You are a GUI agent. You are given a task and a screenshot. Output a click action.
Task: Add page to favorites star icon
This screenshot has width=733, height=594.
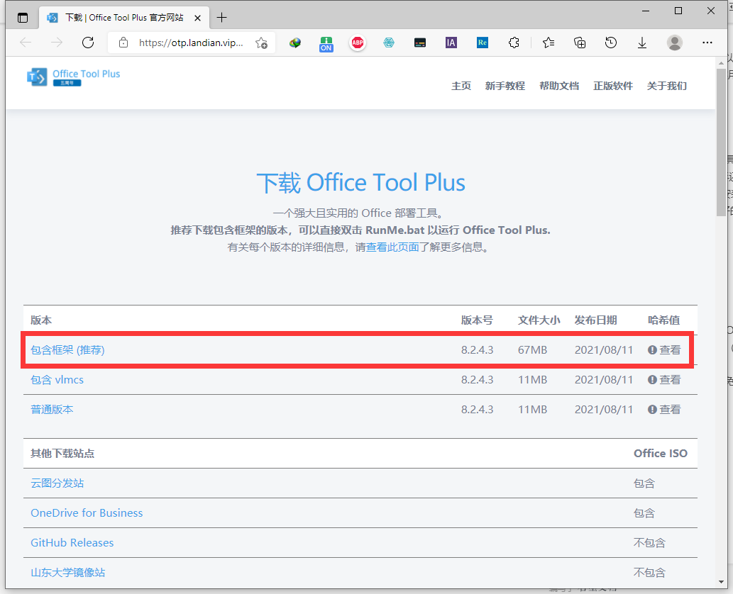(261, 43)
